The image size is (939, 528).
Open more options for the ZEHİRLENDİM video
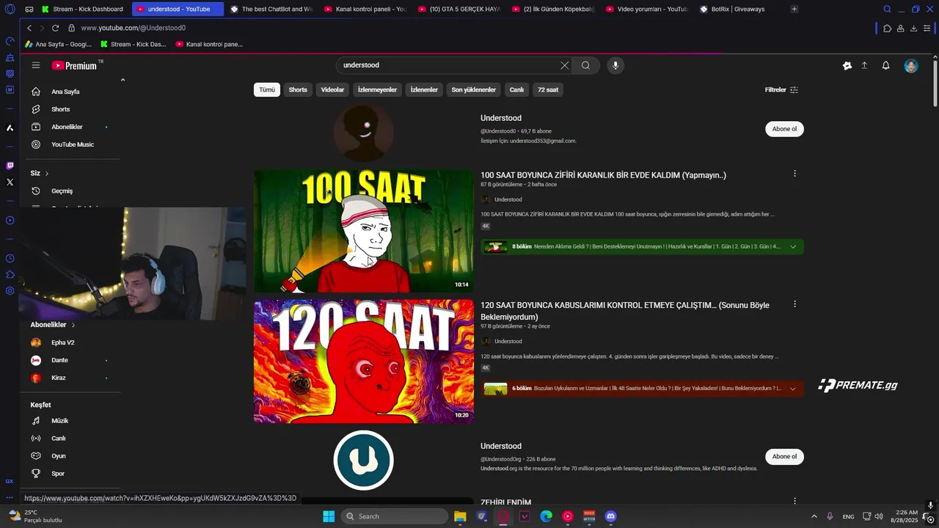click(794, 502)
